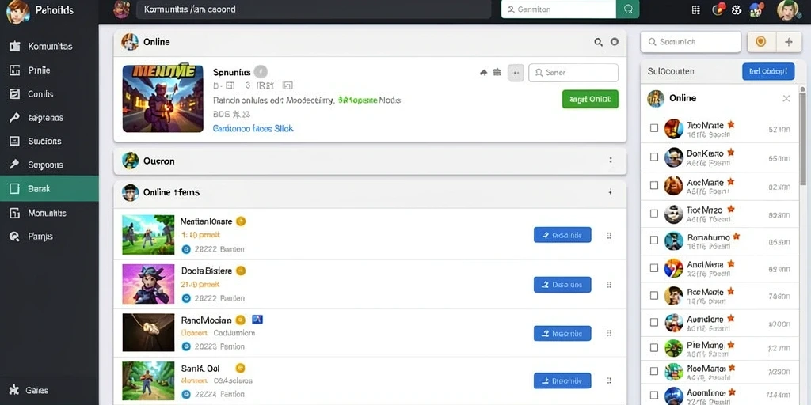Close the Online friends list panel

786,98
